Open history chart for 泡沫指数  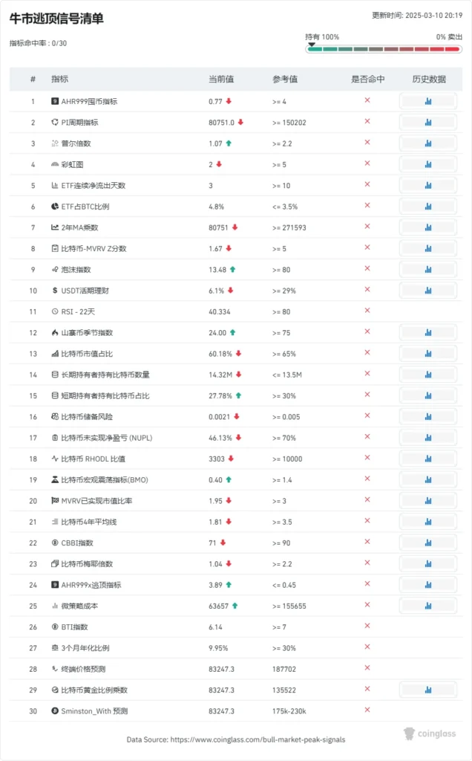(428, 269)
